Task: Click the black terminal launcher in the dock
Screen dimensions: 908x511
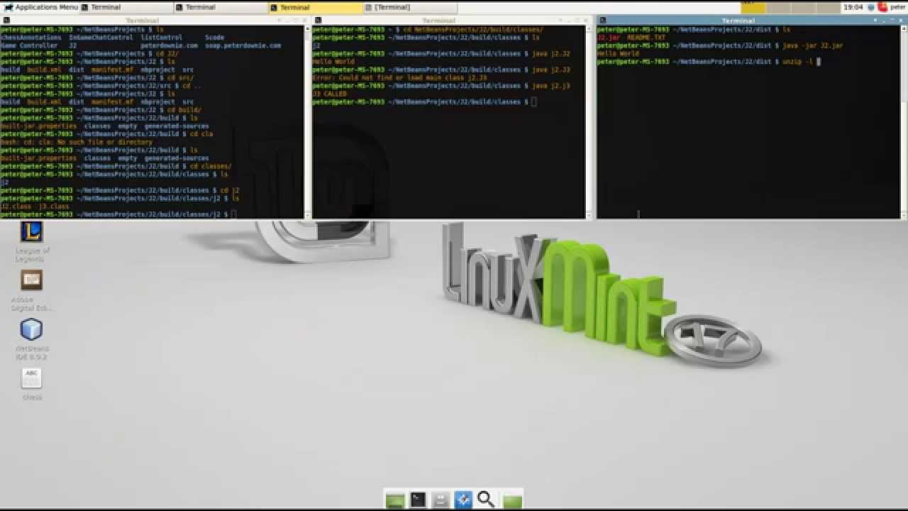Action: [x=418, y=500]
